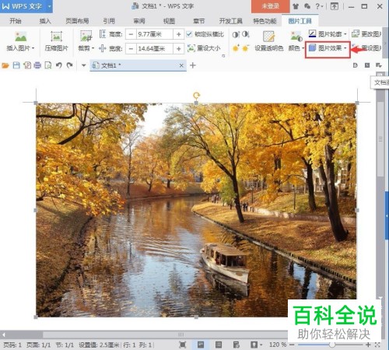Decrease picture brightness sun icon
The height and width of the screenshot is (350, 389).
pos(245,48)
